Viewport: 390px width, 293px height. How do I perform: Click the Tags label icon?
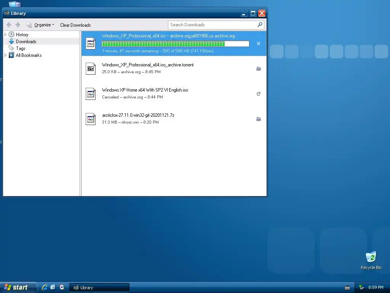pos(11,48)
